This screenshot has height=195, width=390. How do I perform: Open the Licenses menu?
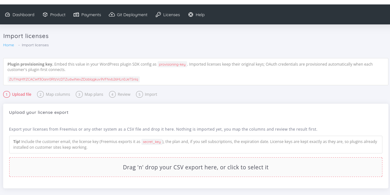point(168,15)
